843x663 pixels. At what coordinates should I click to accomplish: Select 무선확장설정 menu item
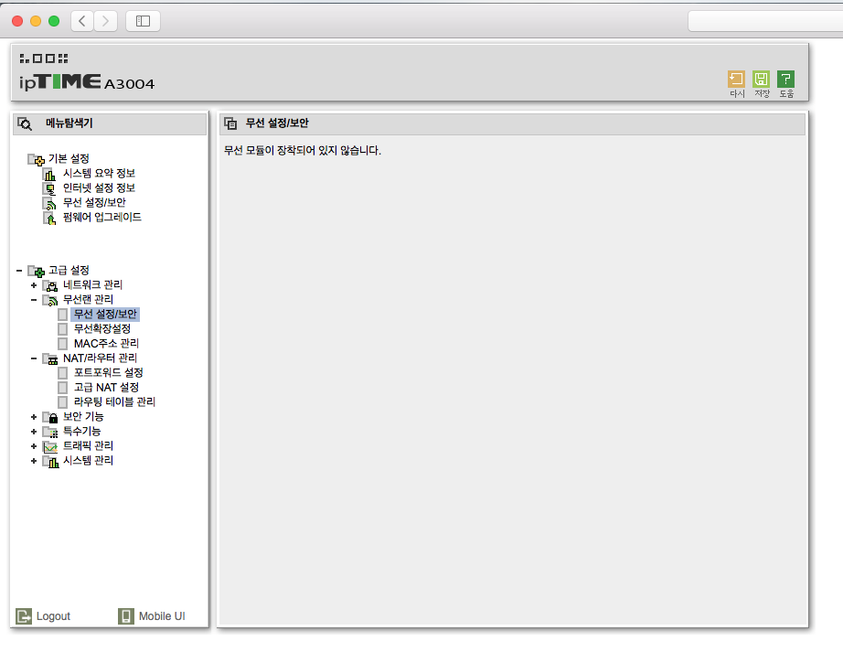pos(102,329)
